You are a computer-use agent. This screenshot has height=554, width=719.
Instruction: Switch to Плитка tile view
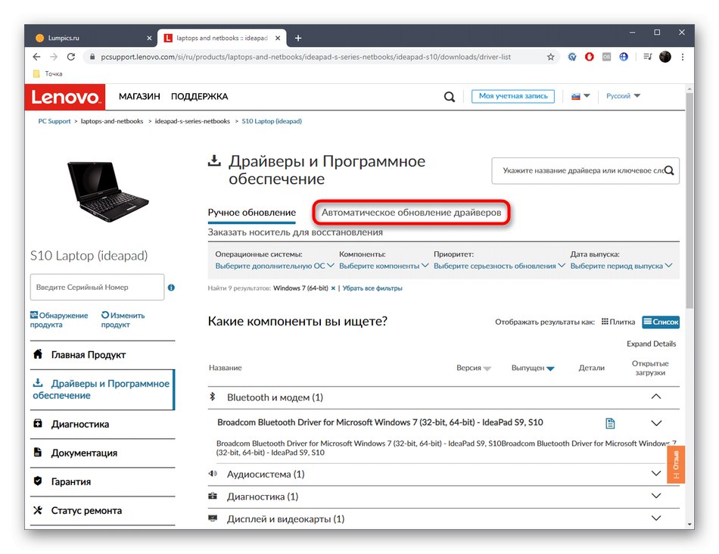pyautogui.click(x=618, y=322)
